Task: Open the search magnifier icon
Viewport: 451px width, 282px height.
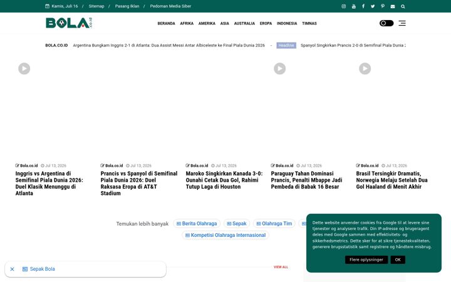Action: 403,6
